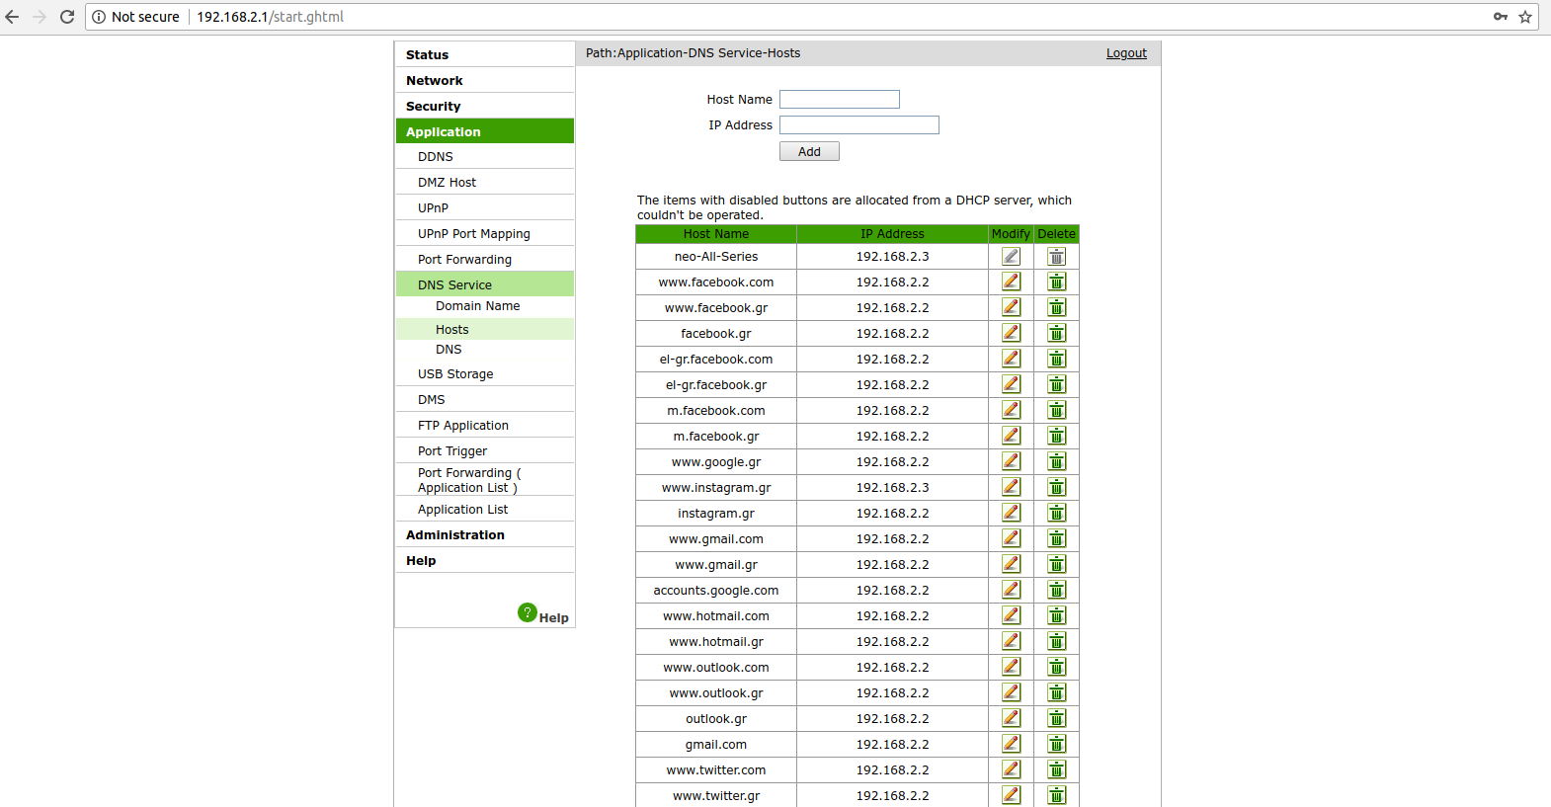The width and height of the screenshot is (1551, 807).
Task: Focus the Host Name input field
Action: pyautogui.click(x=840, y=99)
